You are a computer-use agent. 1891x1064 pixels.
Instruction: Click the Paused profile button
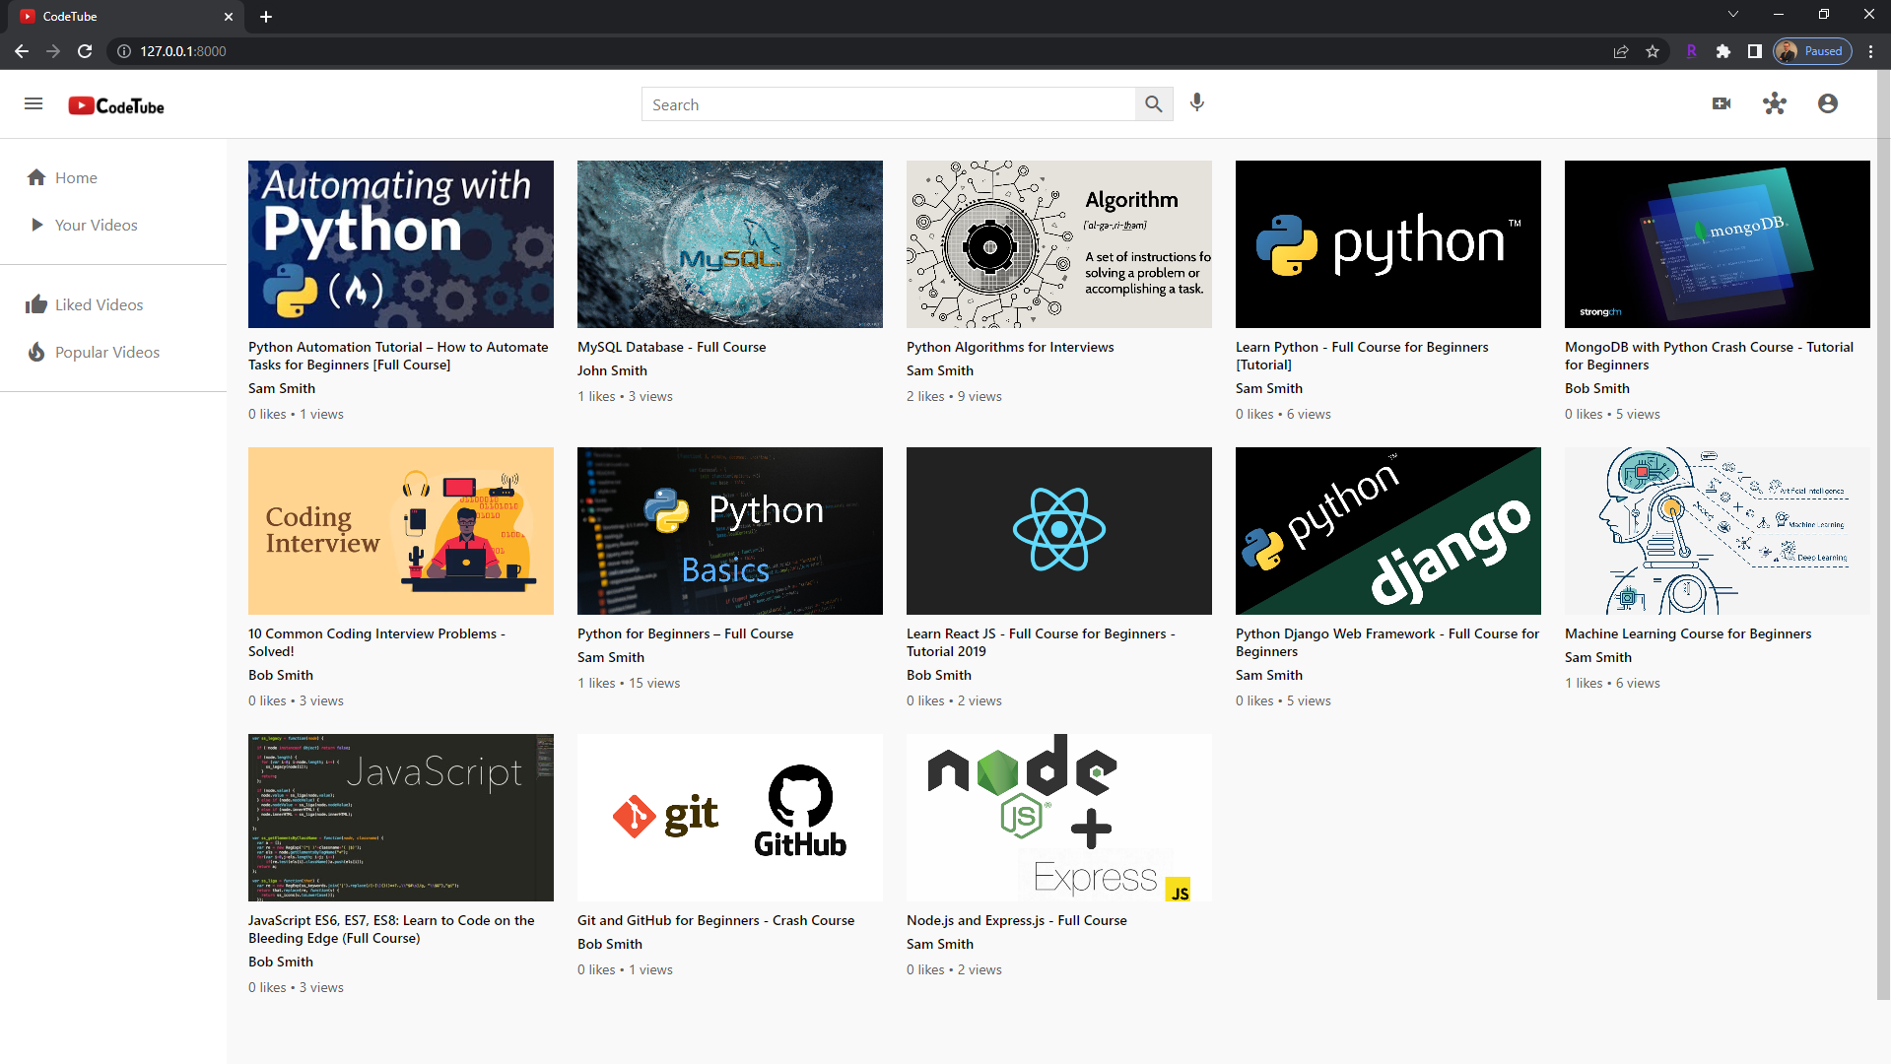[x=1813, y=51]
